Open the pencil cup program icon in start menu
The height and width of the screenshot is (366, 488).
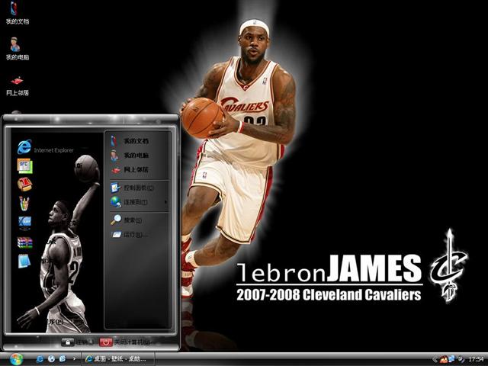[24, 204]
